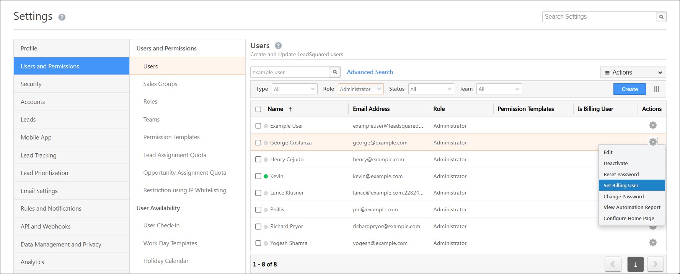The width and height of the screenshot is (680, 274).
Task: Open Email Settings section
Action: (x=72, y=191)
